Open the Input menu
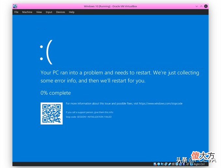Screen dimensions: 221x168 [x=49, y=12]
